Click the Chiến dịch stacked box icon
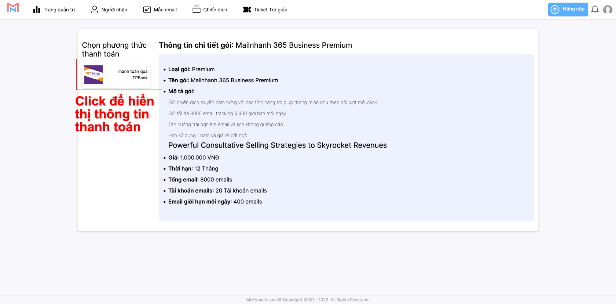This screenshot has height=304, width=616. pyautogui.click(x=197, y=10)
